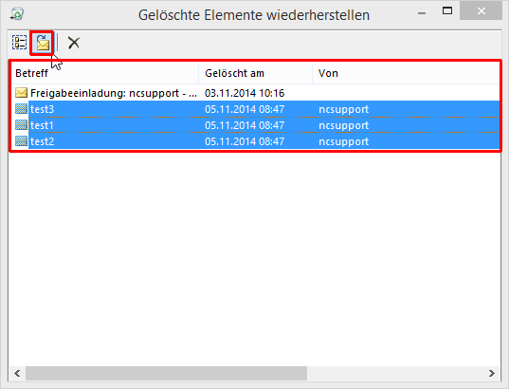Click the Select All toolbar icon

point(20,43)
